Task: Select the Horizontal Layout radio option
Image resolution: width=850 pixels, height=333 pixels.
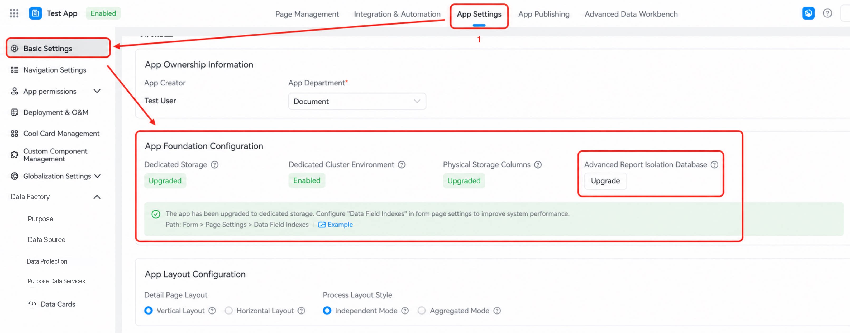Action: (x=228, y=311)
